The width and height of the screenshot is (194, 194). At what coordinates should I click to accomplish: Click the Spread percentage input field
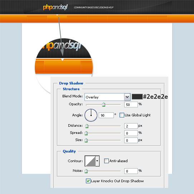(x=131, y=133)
